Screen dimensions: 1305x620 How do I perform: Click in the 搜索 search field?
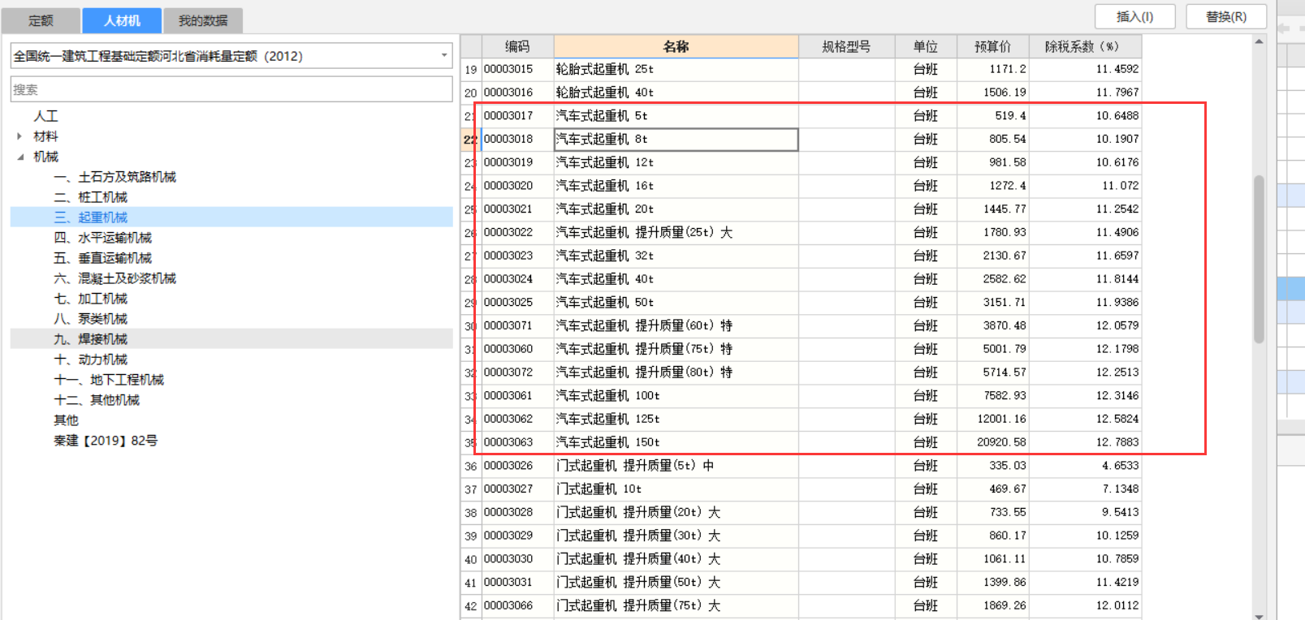[231, 89]
